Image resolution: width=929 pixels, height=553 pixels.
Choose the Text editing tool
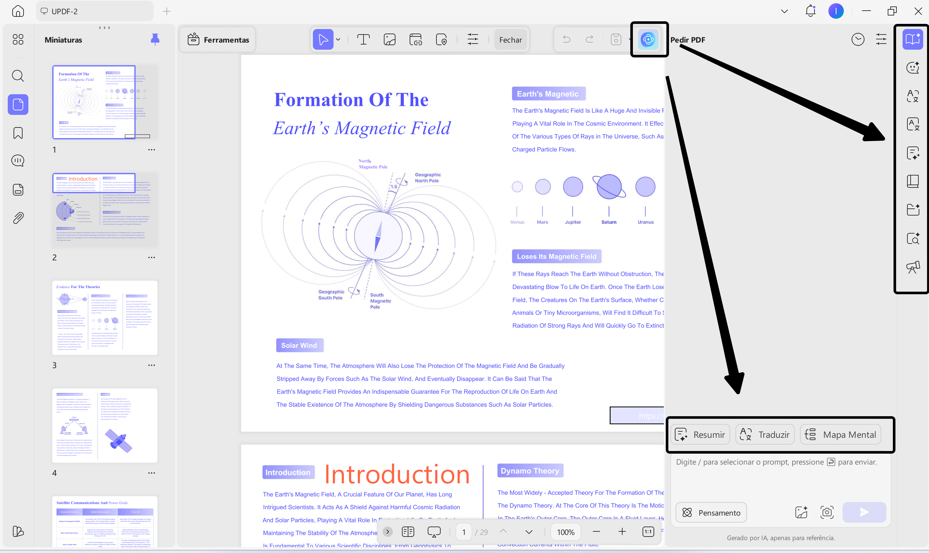pos(363,39)
